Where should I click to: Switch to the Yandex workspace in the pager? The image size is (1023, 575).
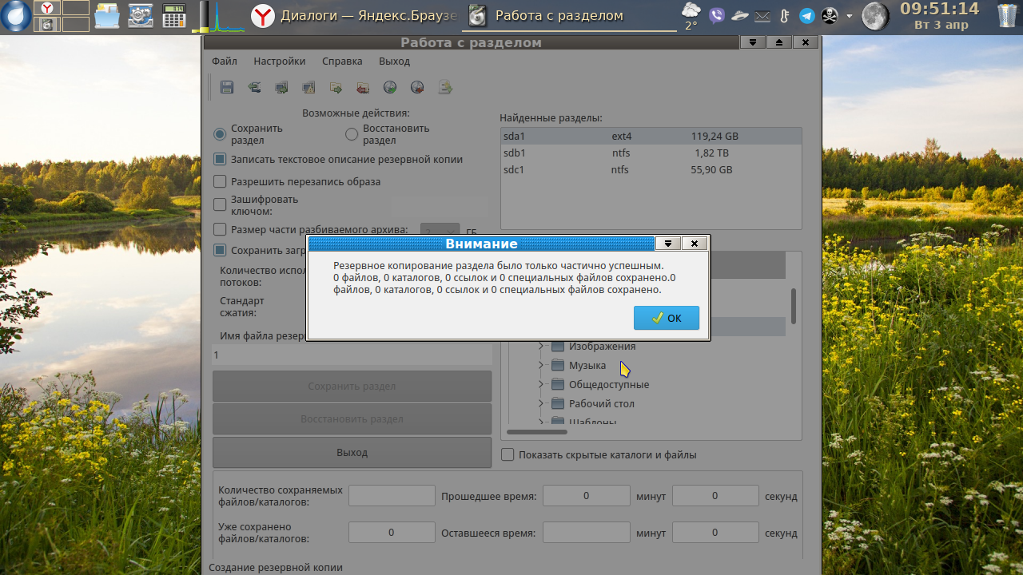[x=47, y=8]
